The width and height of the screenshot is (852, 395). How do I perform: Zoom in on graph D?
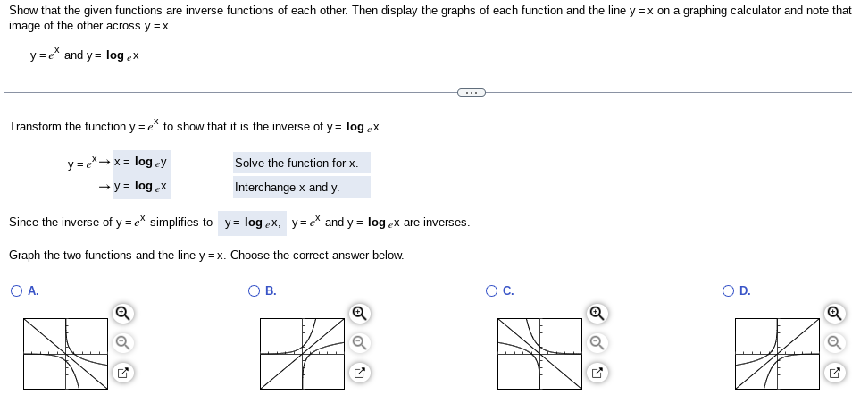[x=834, y=314]
